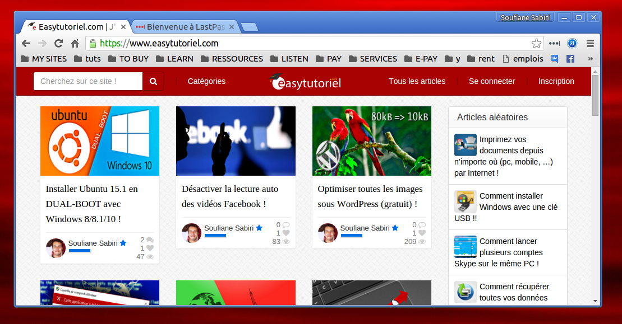This screenshot has height=324, width=622.
Task: Click the easytutoriel logo
Action: 306,82
